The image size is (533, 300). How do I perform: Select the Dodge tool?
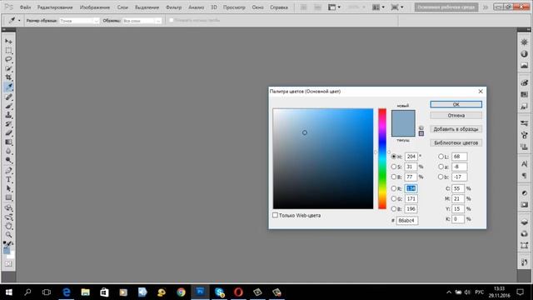pyautogui.click(x=8, y=160)
